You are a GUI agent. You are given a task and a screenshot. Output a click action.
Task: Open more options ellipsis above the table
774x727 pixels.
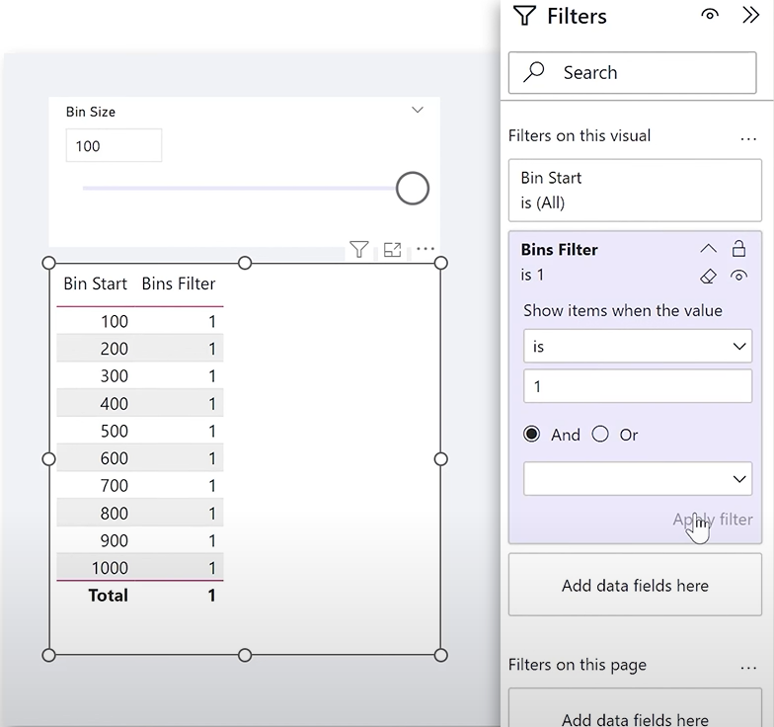pyautogui.click(x=425, y=249)
